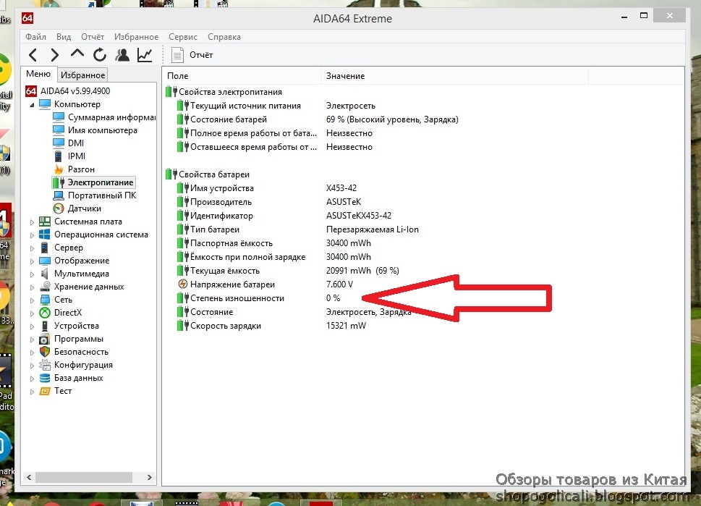The height and width of the screenshot is (506, 701).
Task: Open the Вид menu
Action: 64,37
